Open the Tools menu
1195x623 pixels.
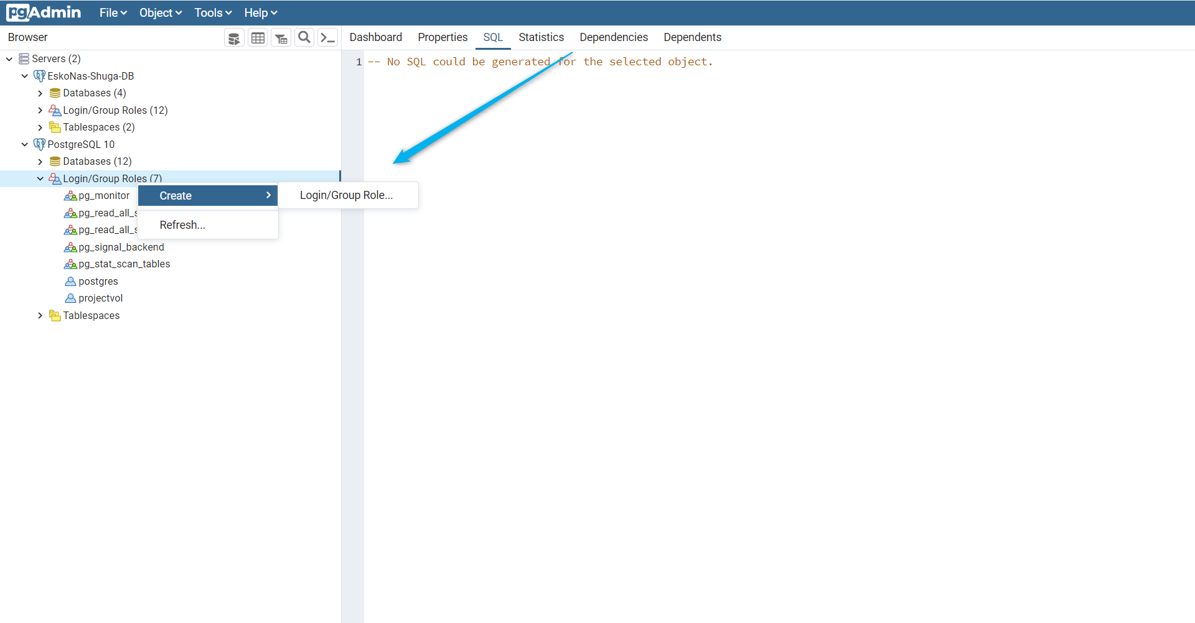[213, 12]
